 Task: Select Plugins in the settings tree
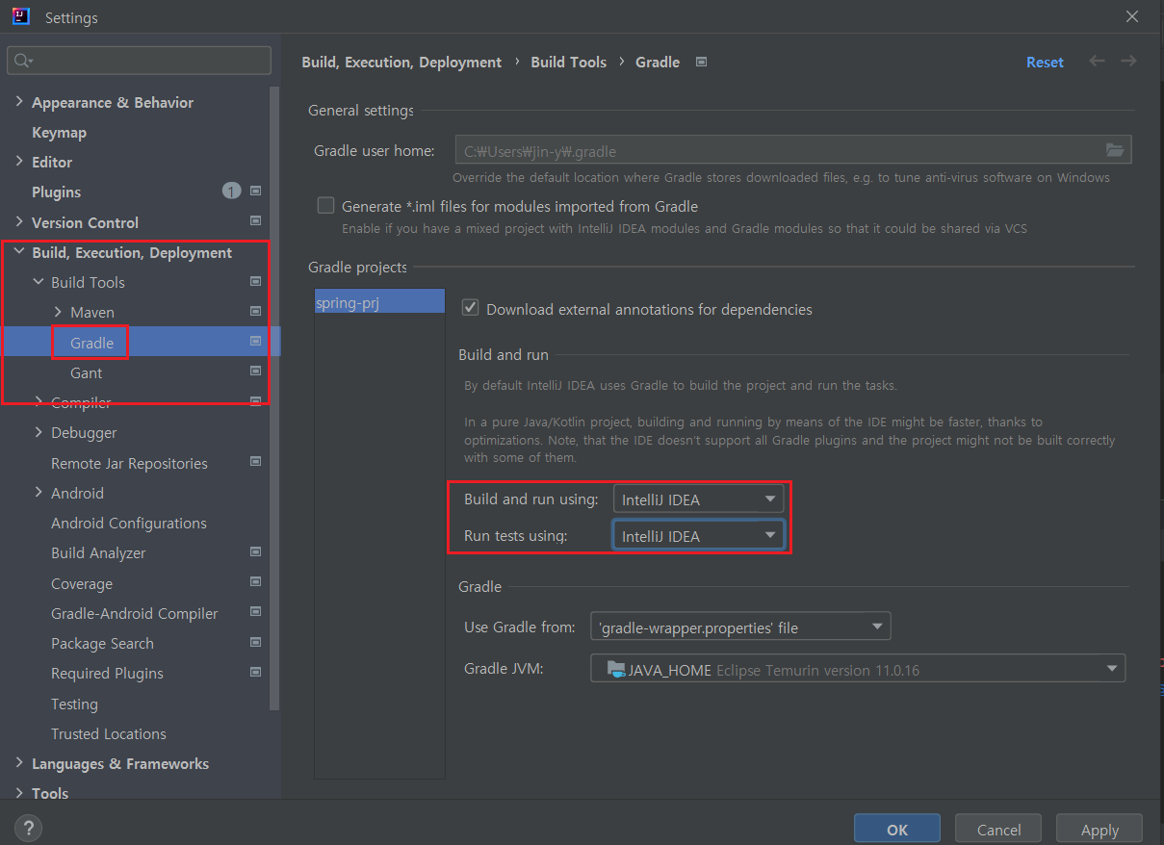click(56, 192)
